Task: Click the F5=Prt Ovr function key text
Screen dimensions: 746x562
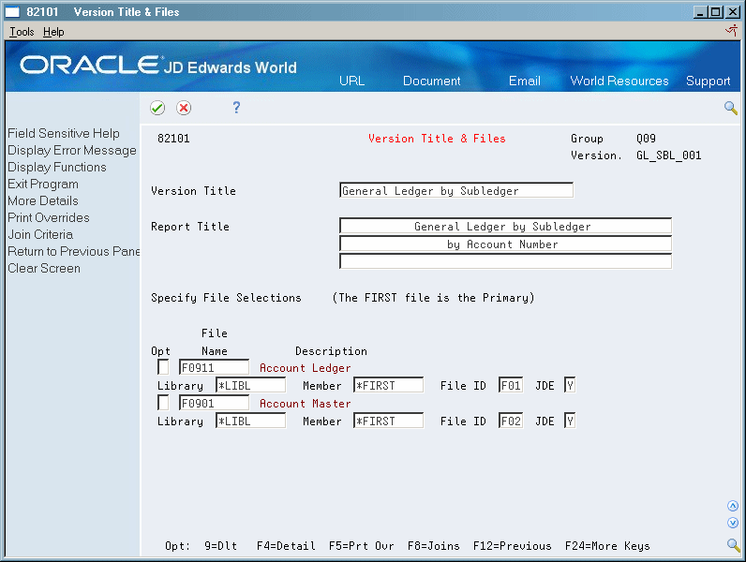Action: pyautogui.click(x=362, y=546)
